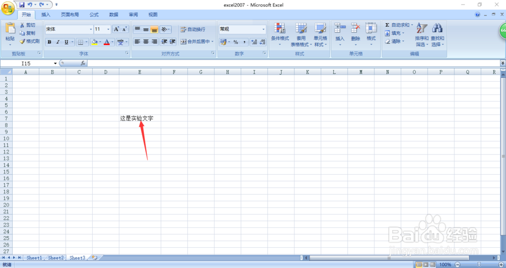Open the 排序和筛选 menu
This screenshot has width=506, height=268.
coord(421,35)
